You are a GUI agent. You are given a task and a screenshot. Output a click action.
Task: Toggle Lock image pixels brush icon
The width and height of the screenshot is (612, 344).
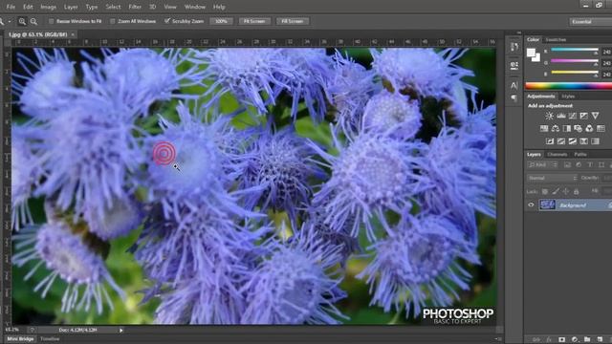(x=556, y=191)
